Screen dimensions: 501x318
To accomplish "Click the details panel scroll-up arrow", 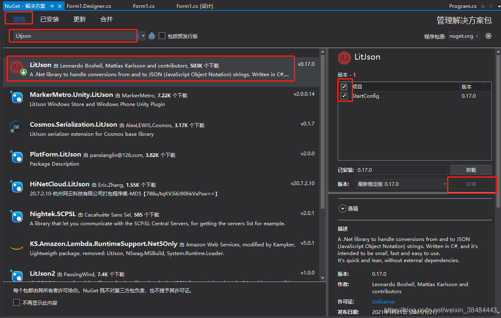I will coord(498,51).
